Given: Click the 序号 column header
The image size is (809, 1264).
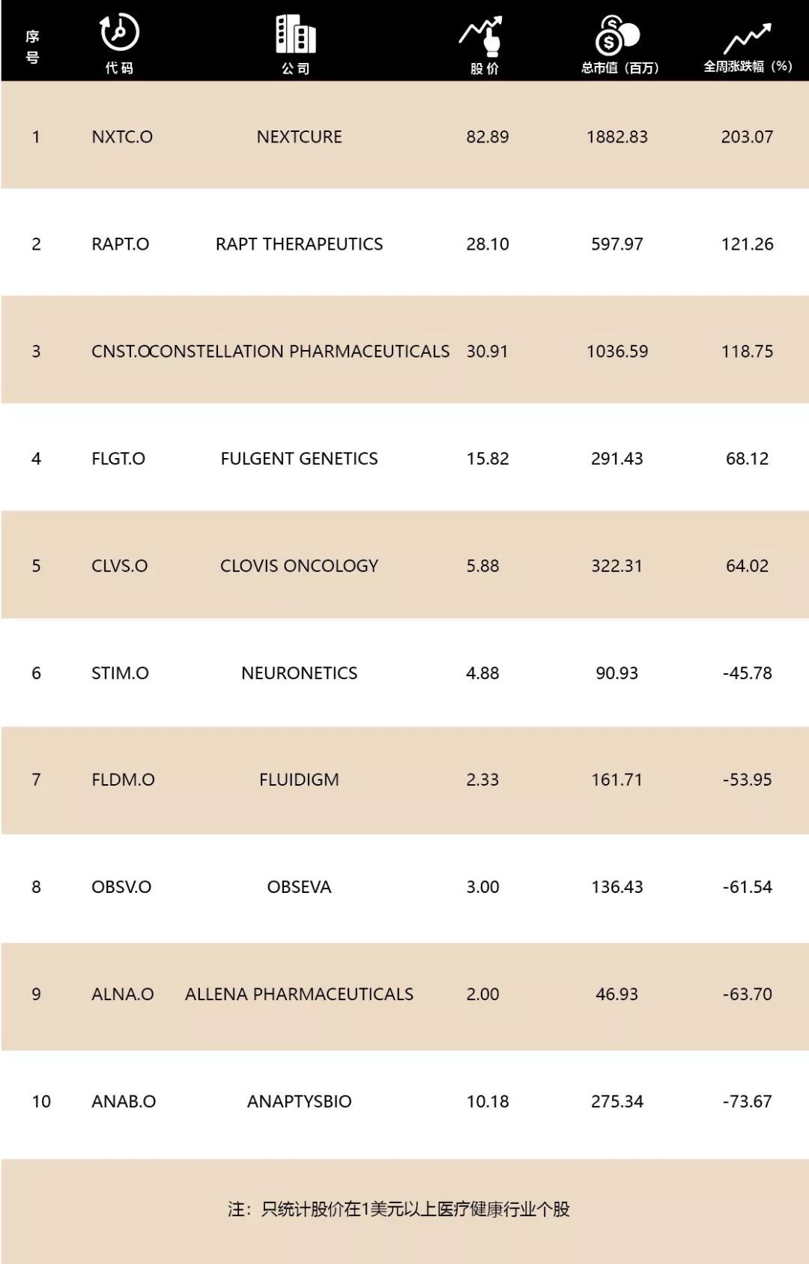Looking at the screenshot, I should [x=32, y=46].
